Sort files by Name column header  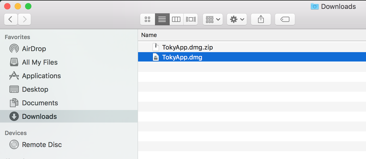(x=149, y=35)
